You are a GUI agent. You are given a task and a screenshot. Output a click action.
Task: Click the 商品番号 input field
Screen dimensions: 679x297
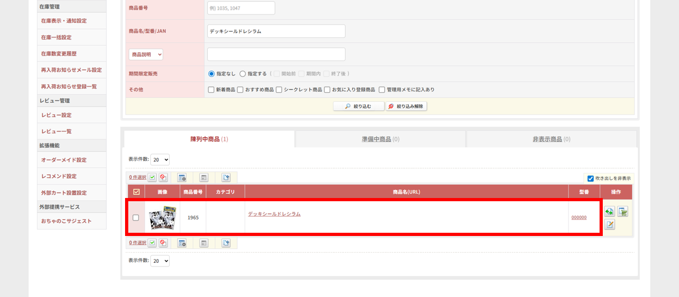click(x=240, y=8)
